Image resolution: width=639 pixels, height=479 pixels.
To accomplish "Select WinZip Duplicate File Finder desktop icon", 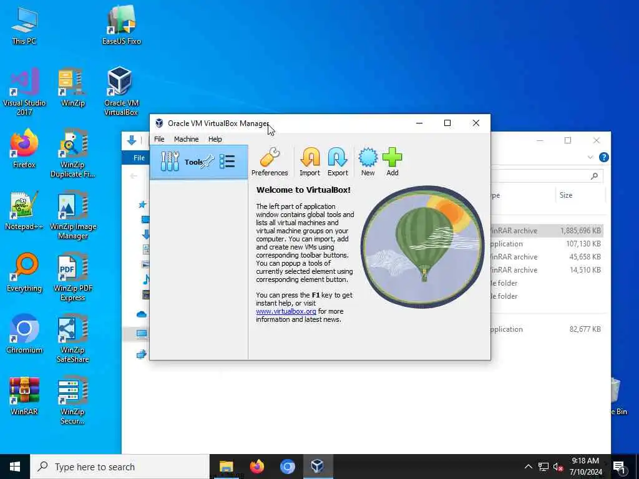I will [x=72, y=153].
